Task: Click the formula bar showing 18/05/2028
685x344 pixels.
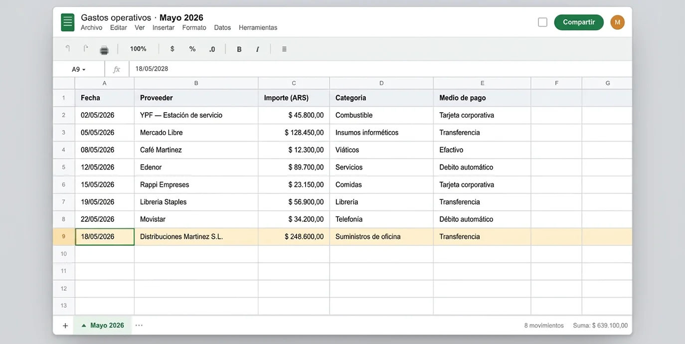Action: pos(380,69)
